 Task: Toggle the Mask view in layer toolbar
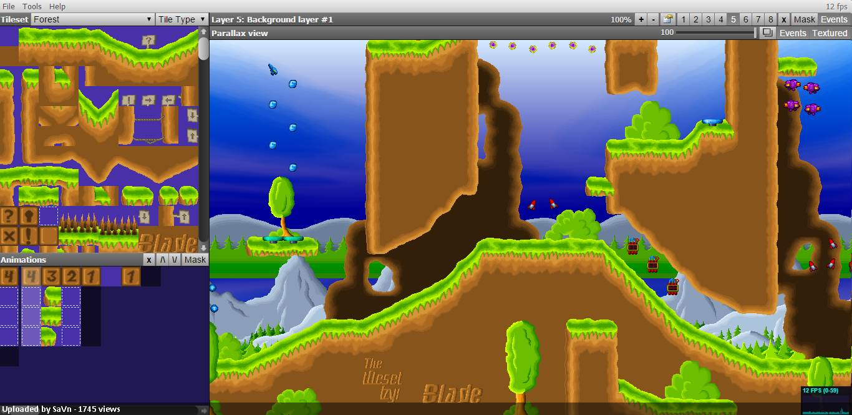pos(804,19)
